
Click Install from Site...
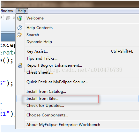(x=77, y=99)
